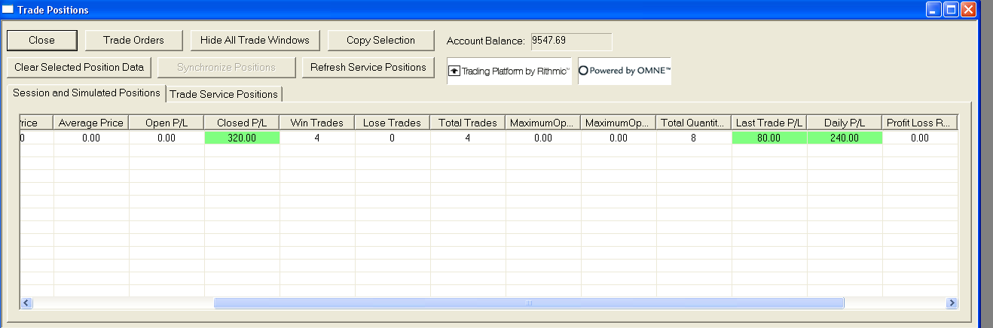Click the horizontal scrollbar right arrow
993x328 pixels.
point(952,302)
